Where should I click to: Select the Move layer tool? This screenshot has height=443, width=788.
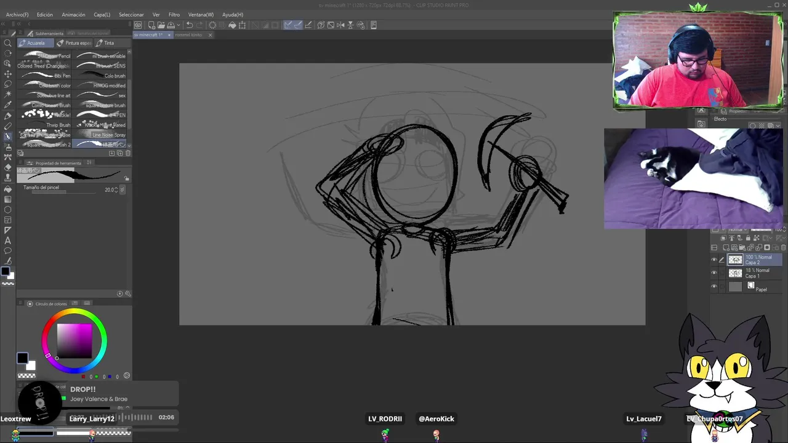[x=8, y=73]
